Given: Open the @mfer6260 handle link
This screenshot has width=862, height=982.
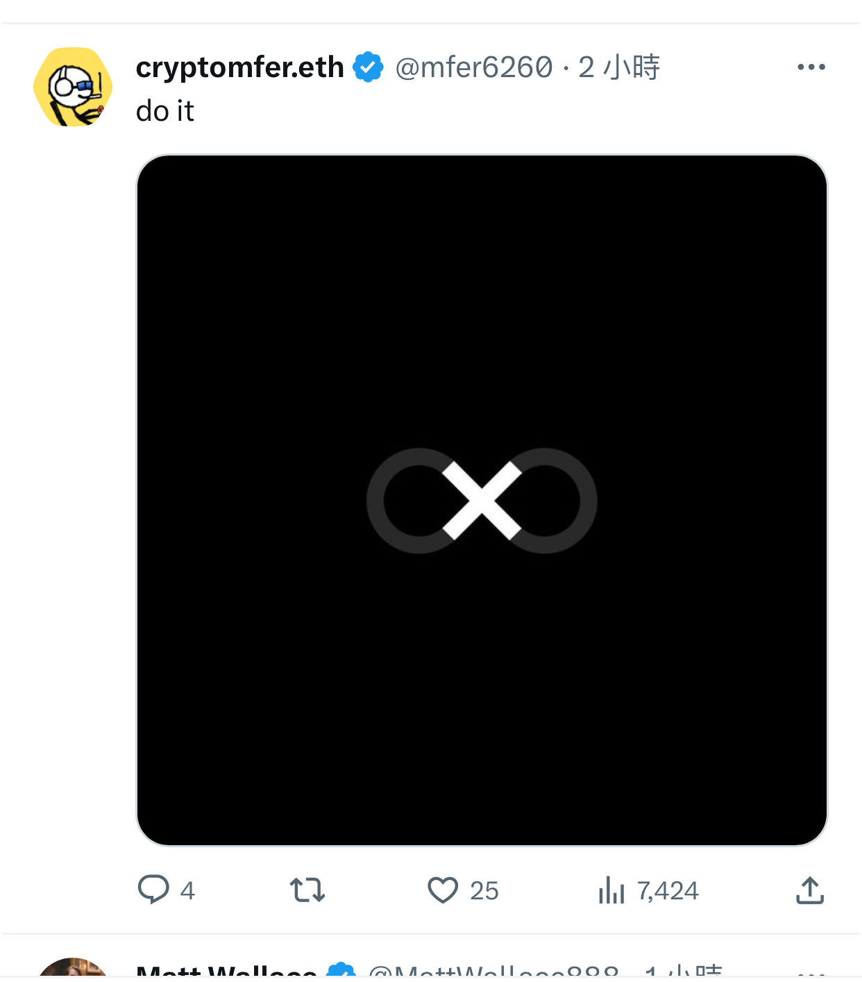Looking at the screenshot, I should tap(474, 67).
